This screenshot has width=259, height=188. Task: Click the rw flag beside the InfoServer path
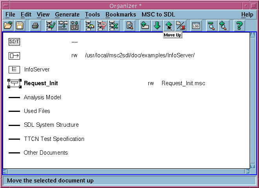pyautogui.click(x=74, y=55)
